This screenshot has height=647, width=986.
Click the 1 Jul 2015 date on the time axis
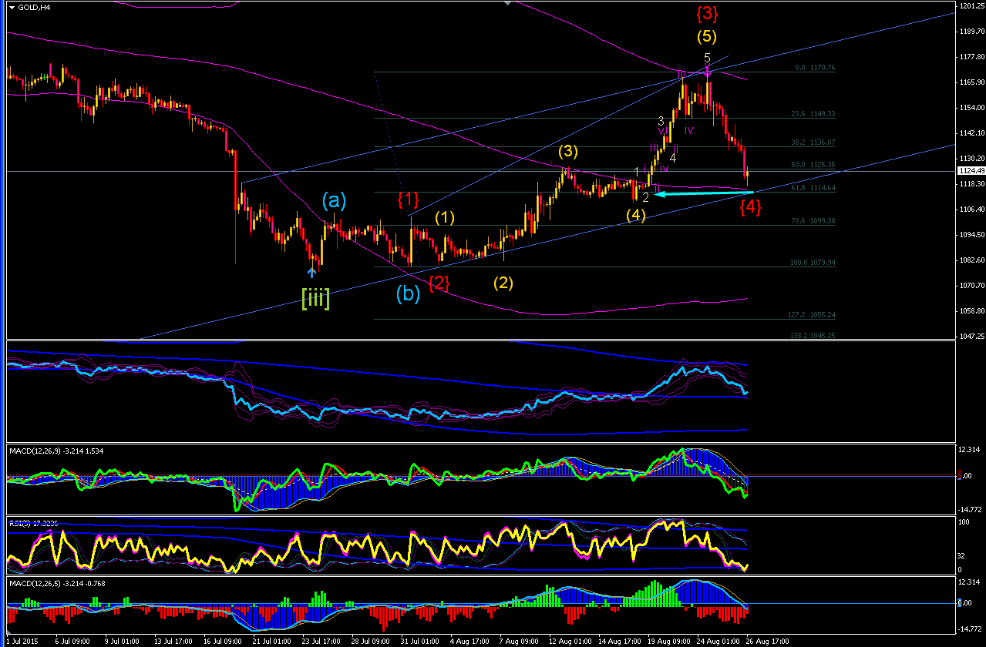tap(22, 641)
